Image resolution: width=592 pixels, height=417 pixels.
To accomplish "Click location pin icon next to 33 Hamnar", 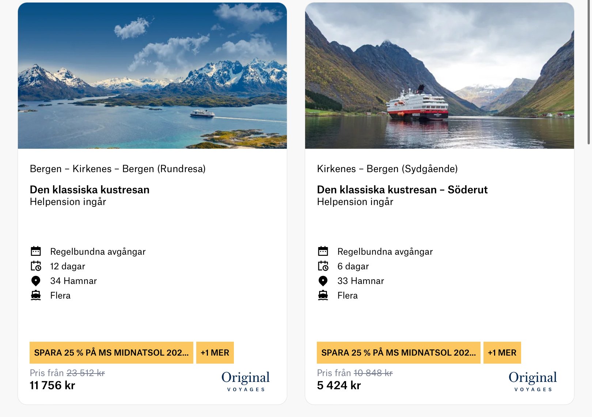I will click(323, 281).
